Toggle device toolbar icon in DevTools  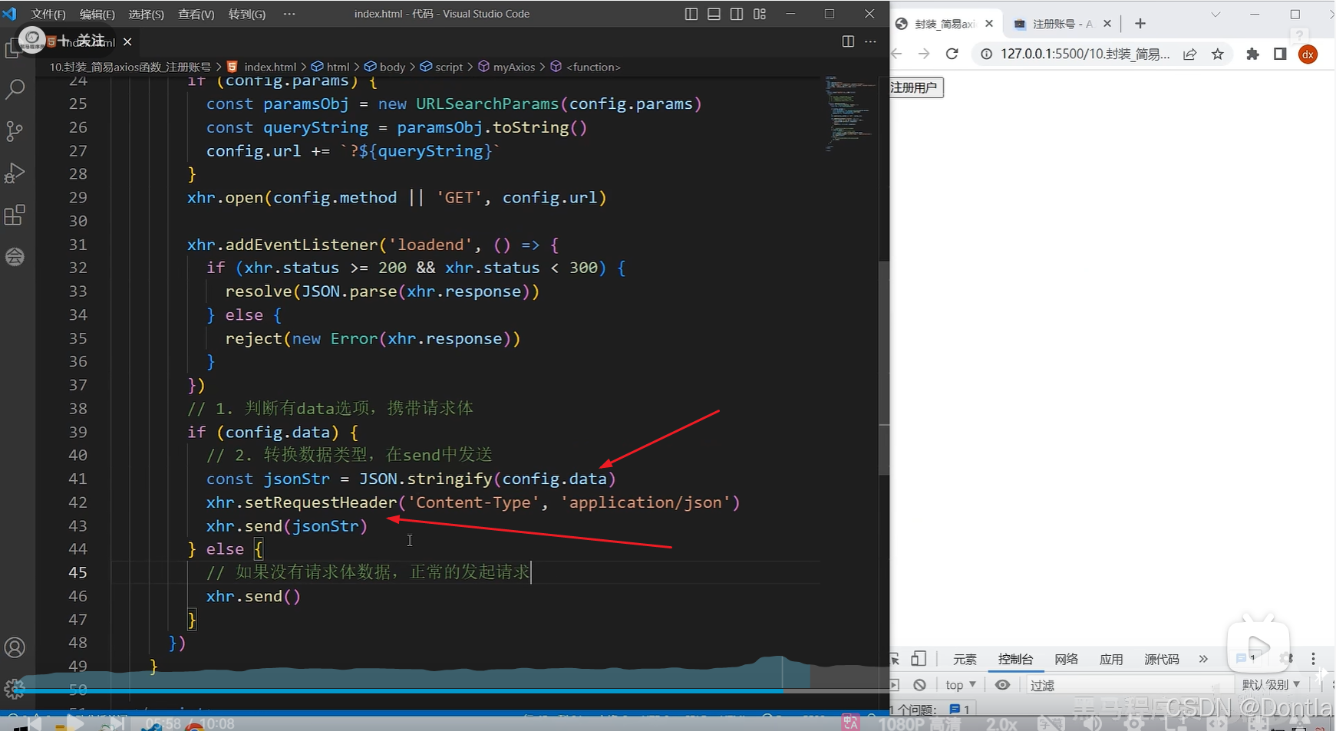(x=919, y=659)
